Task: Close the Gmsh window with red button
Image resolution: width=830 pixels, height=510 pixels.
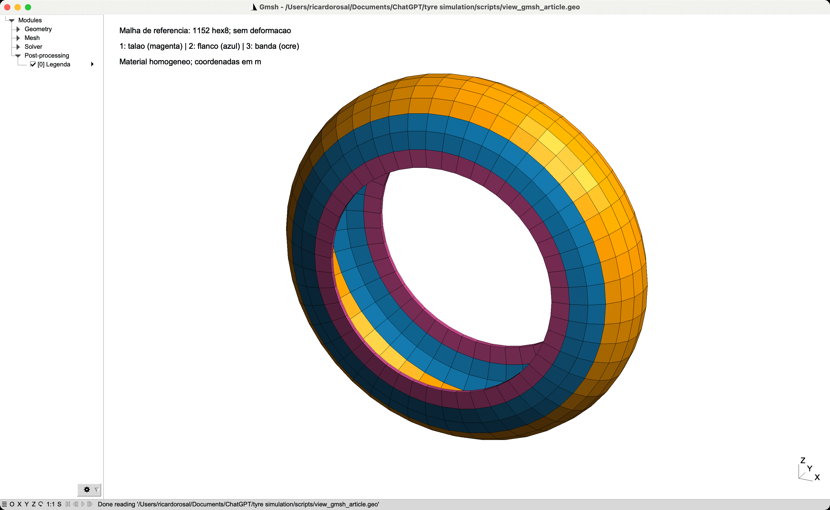Action: coord(7,7)
